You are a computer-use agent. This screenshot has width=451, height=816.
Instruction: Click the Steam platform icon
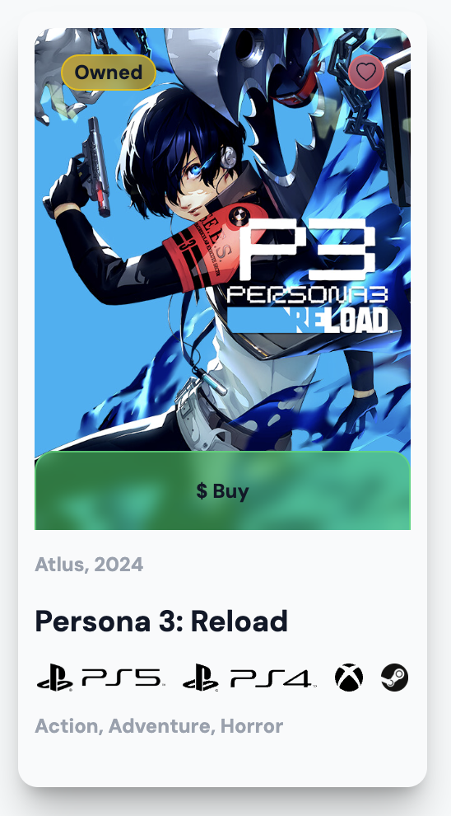click(x=394, y=678)
